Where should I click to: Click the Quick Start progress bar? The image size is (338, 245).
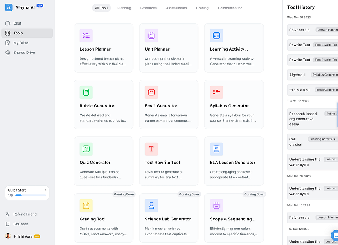coord(31,196)
